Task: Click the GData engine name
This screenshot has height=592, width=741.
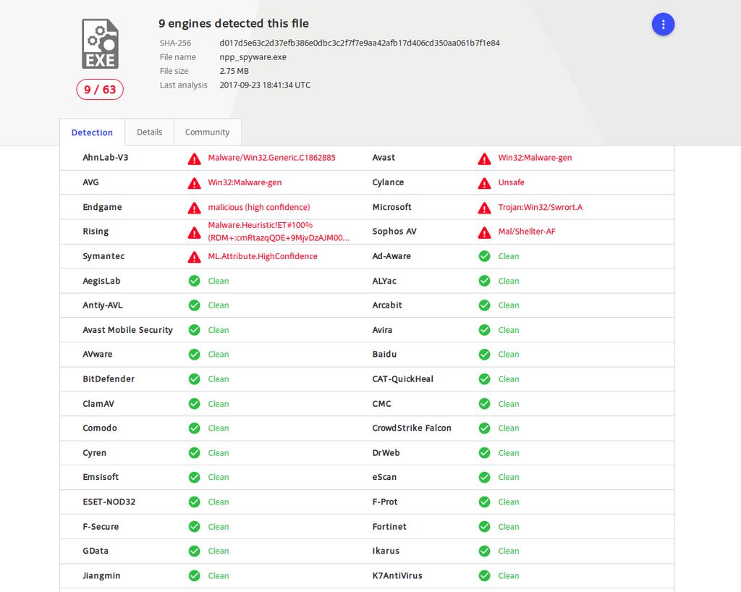Action: [96, 551]
